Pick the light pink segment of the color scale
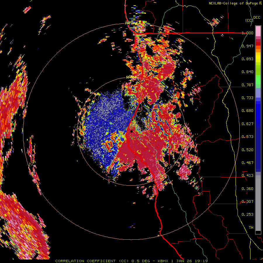This screenshot has width=263, height=263. click(x=258, y=31)
